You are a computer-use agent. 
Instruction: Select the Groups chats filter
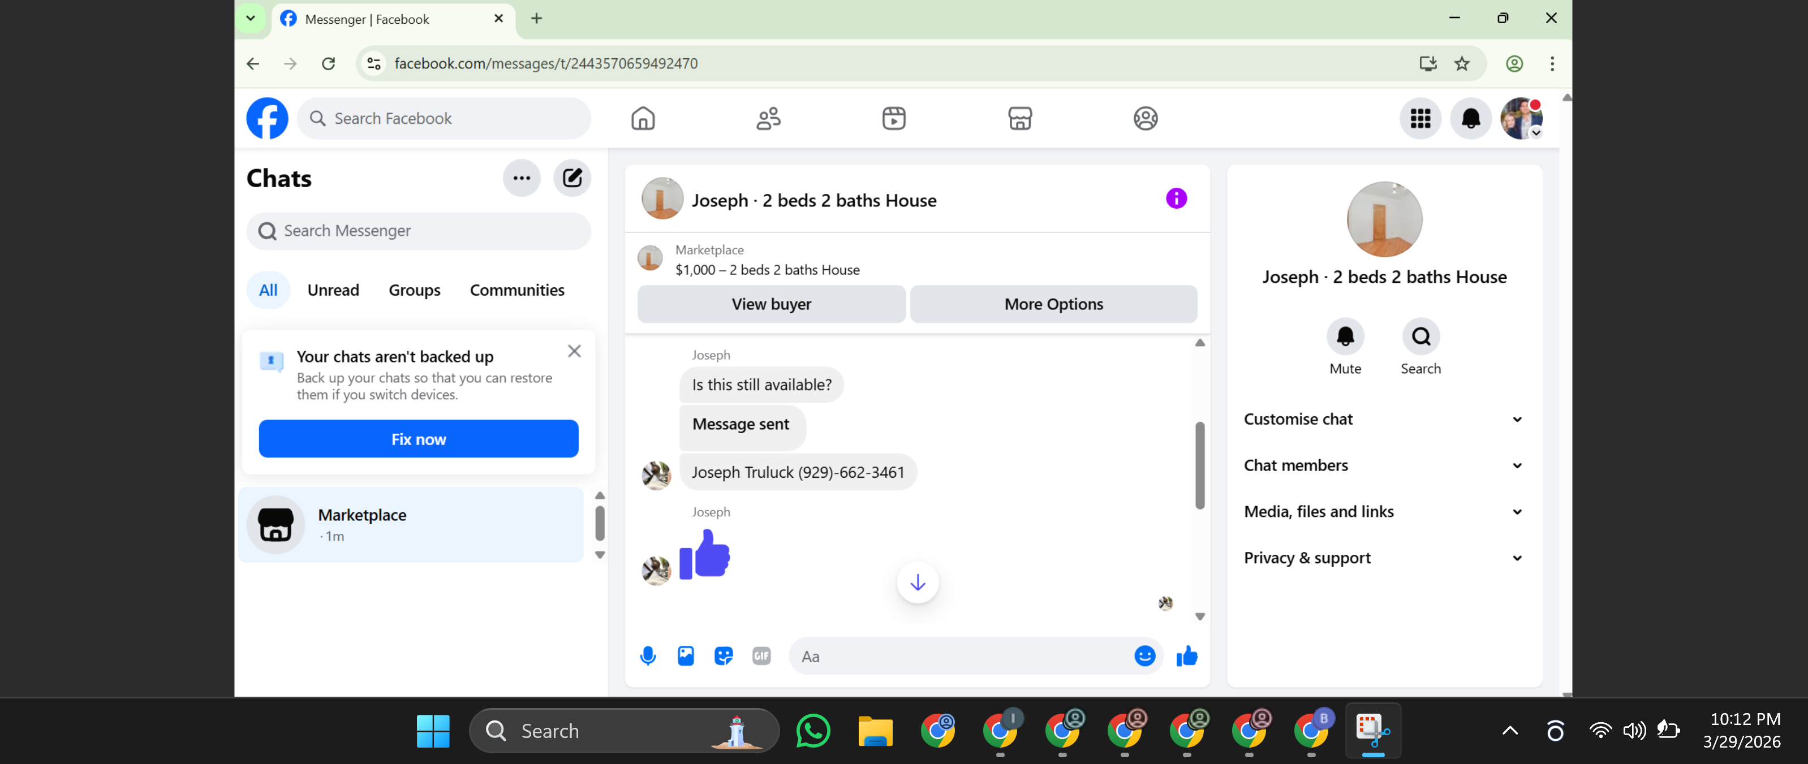(415, 290)
